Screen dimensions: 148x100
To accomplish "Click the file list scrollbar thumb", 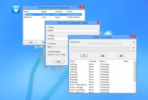I will tap(135, 72).
